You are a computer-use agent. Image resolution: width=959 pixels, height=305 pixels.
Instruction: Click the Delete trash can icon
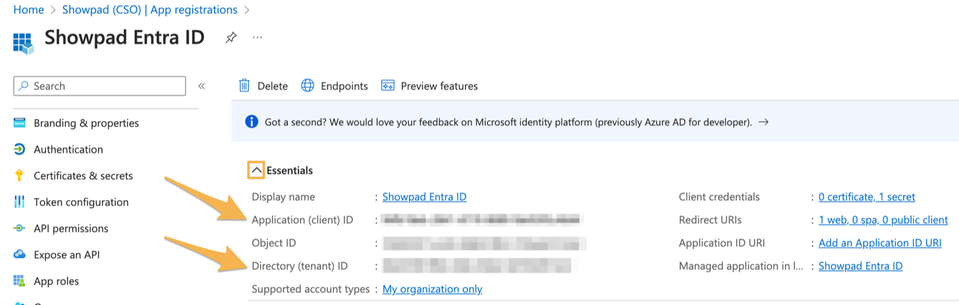244,86
